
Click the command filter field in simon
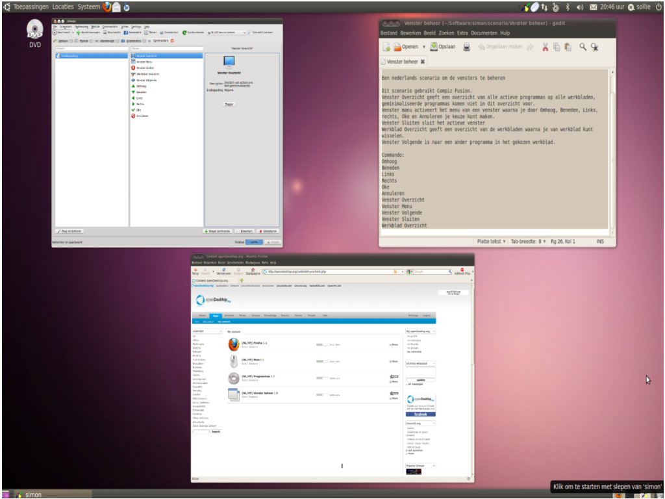[167, 49]
